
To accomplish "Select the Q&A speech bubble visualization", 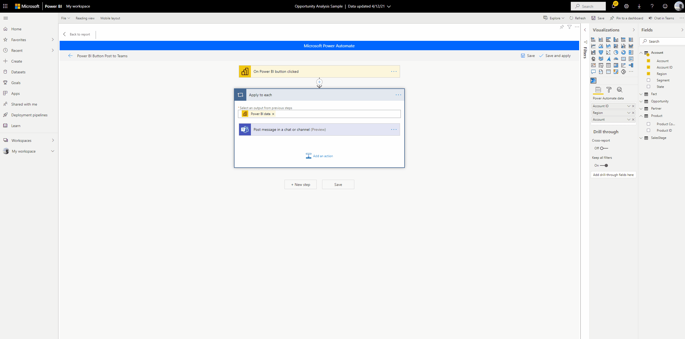I will tap(593, 72).
